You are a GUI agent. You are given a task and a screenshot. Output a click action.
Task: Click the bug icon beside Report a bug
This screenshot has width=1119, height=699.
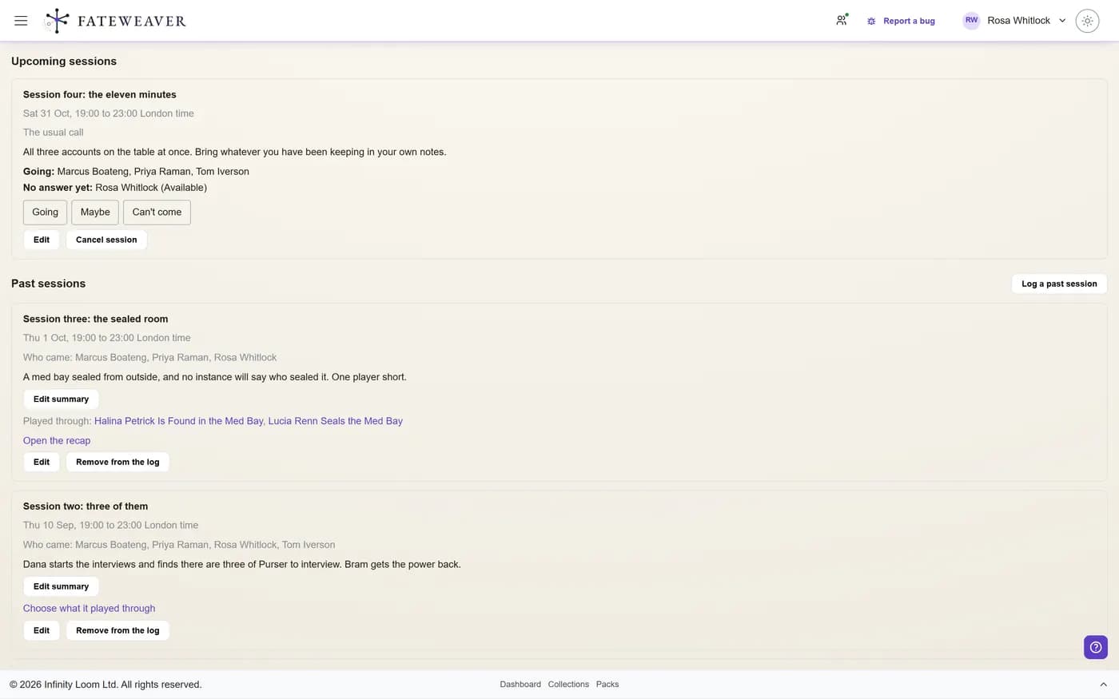871,21
